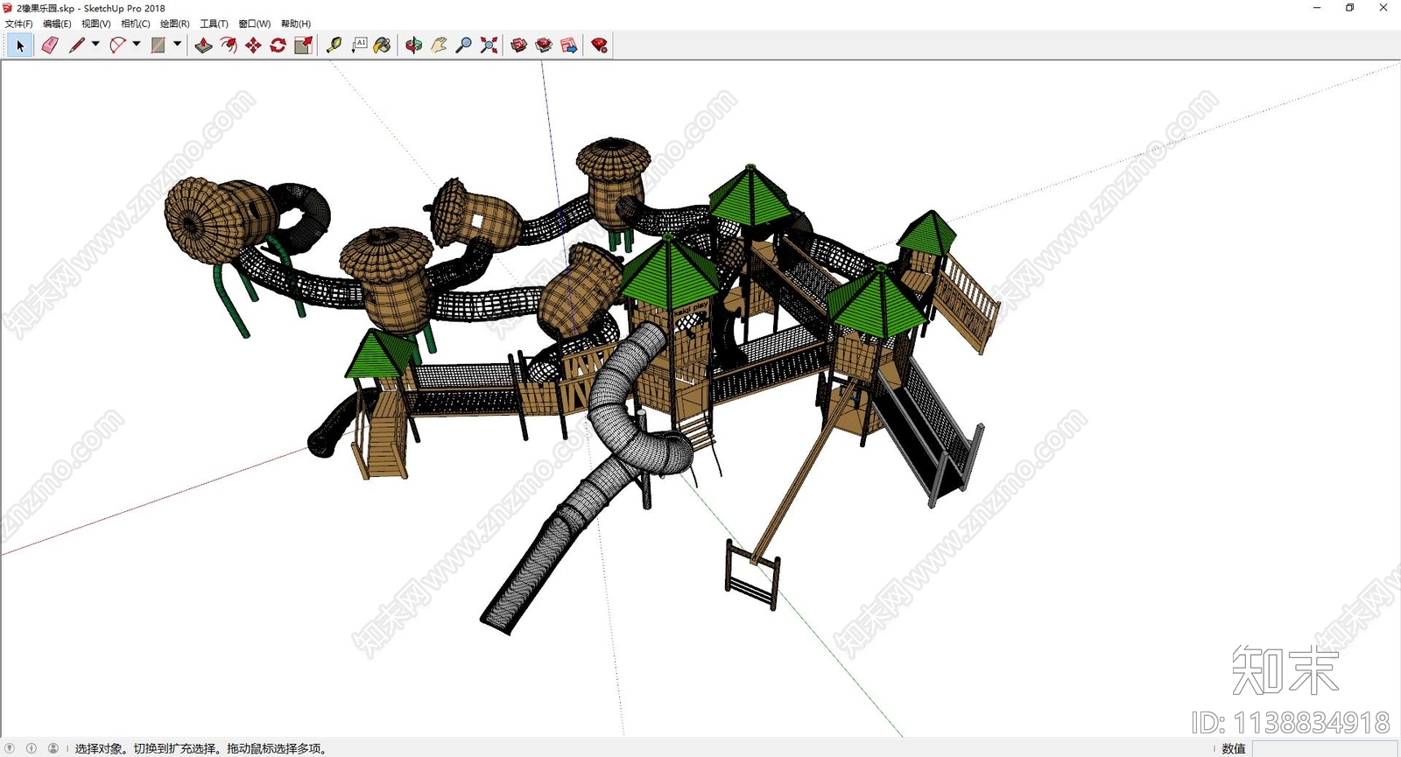
Task: Select the Pan hand tool
Action: pyautogui.click(x=439, y=46)
